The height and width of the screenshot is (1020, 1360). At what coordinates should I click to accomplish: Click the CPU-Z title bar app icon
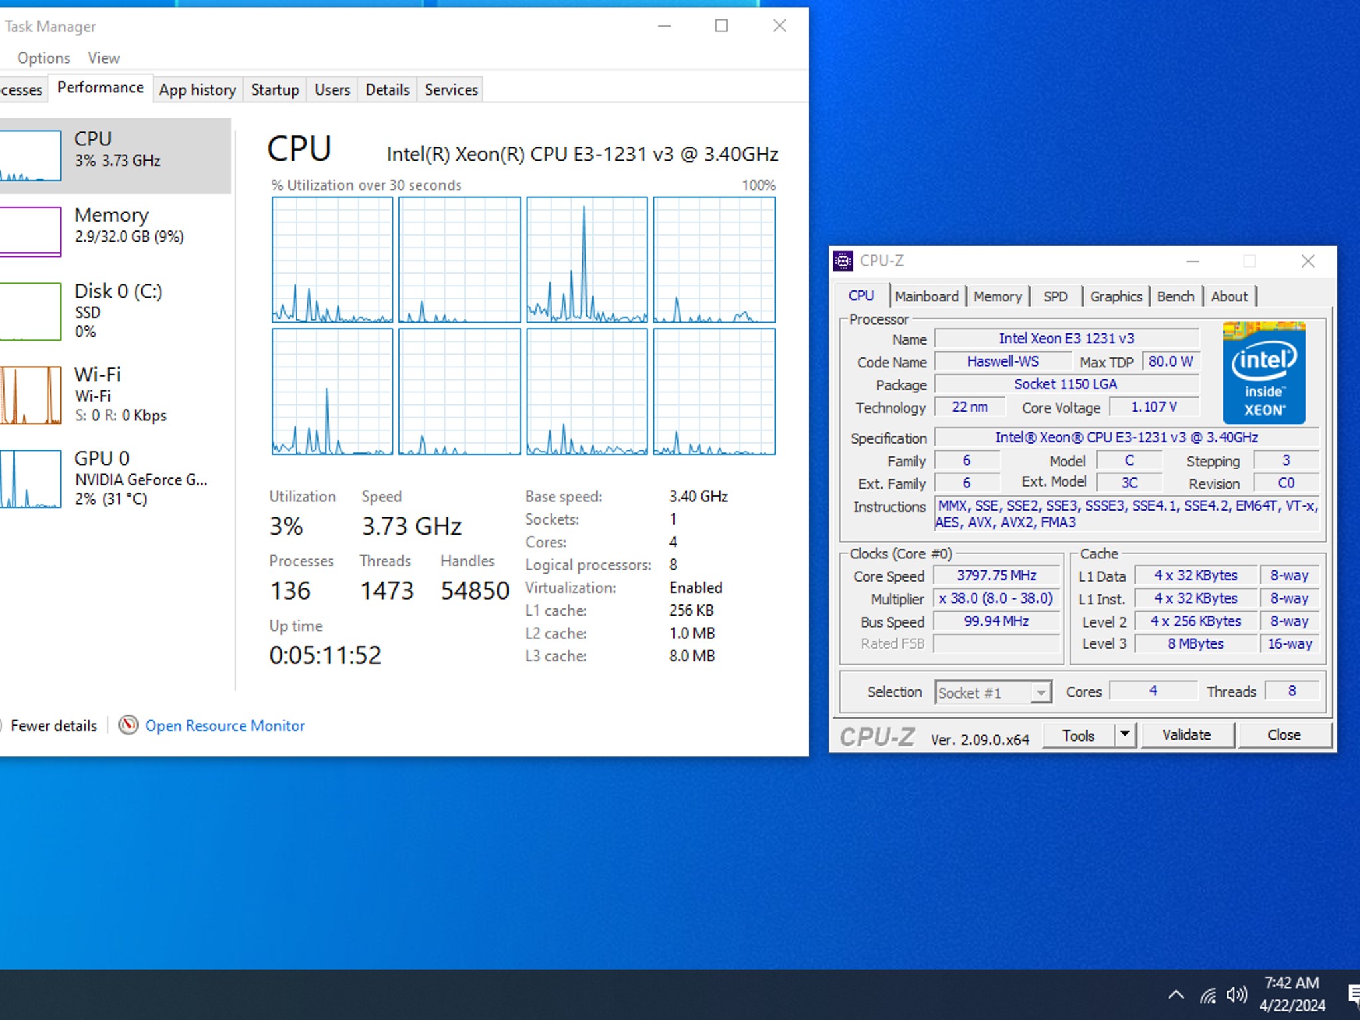pos(843,261)
